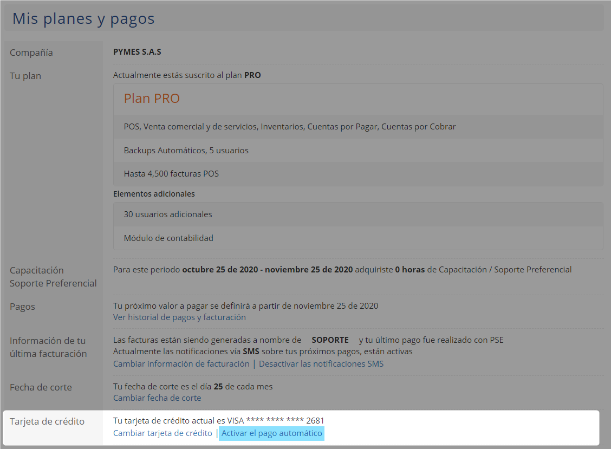Select the Plan PRO title
This screenshot has width=611, height=449.
point(152,99)
